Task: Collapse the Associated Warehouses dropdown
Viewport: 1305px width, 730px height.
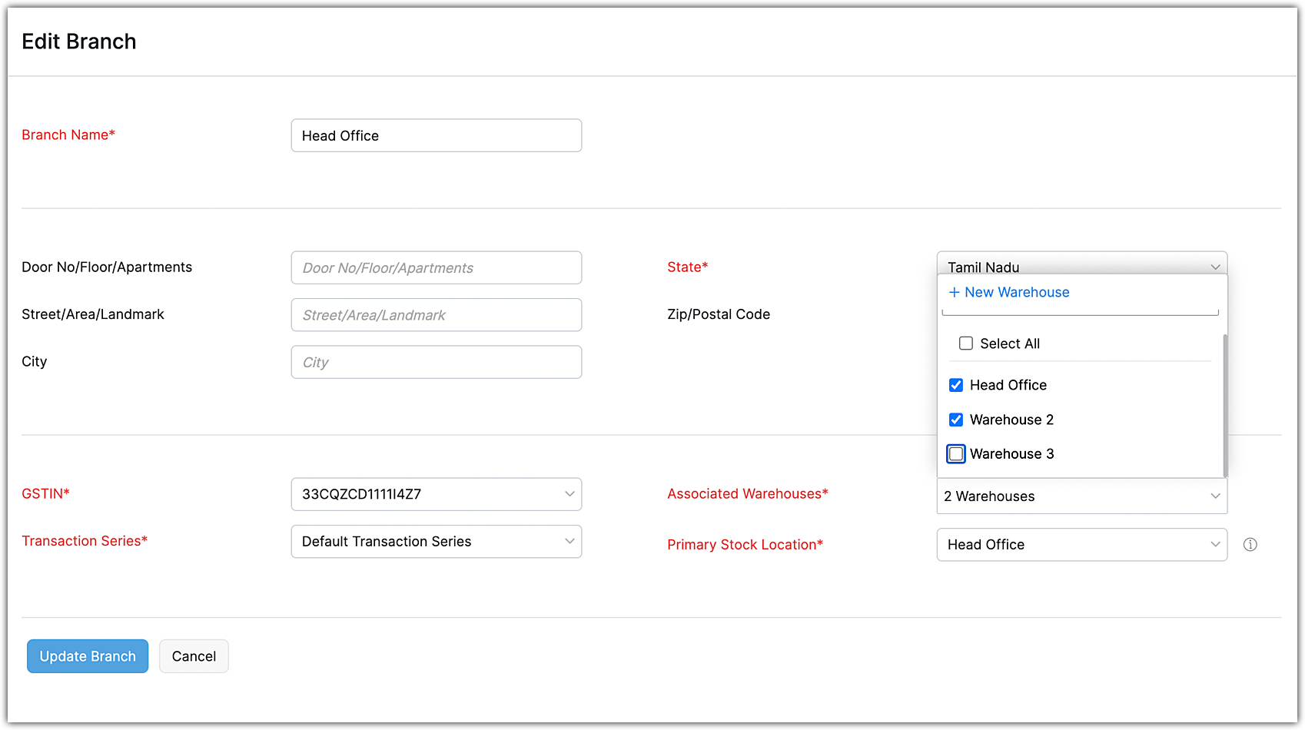Action: tap(1081, 496)
